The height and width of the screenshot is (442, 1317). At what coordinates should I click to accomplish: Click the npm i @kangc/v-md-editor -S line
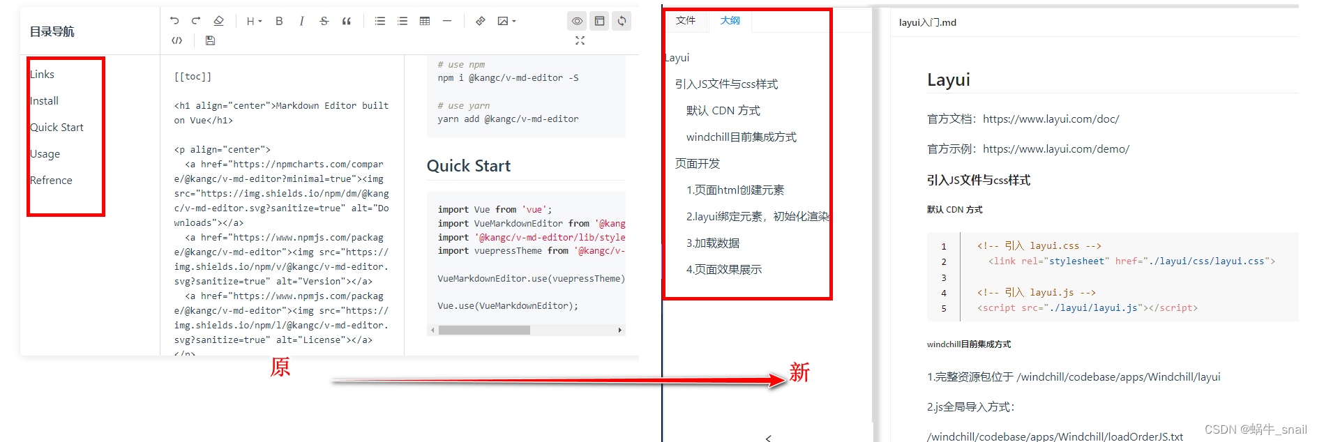(508, 77)
